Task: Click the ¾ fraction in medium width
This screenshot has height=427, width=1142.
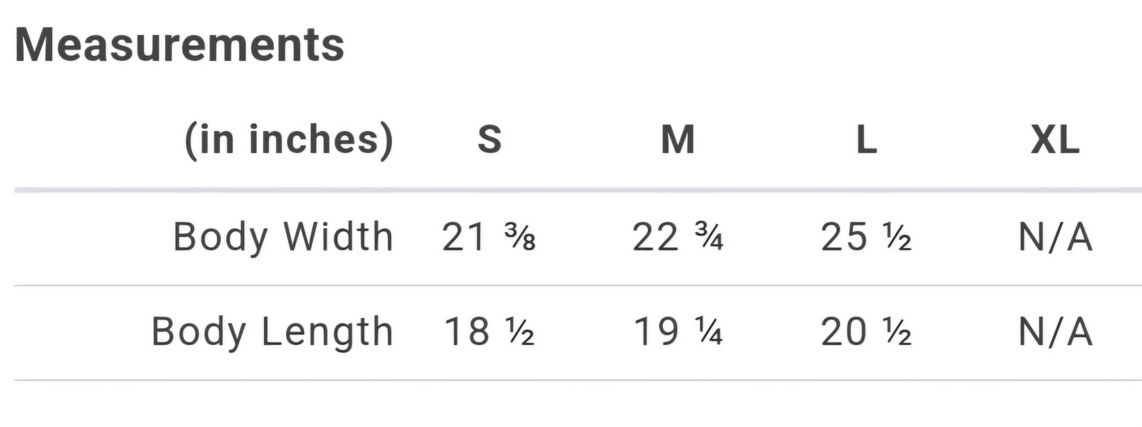Action: click(707, 238)
